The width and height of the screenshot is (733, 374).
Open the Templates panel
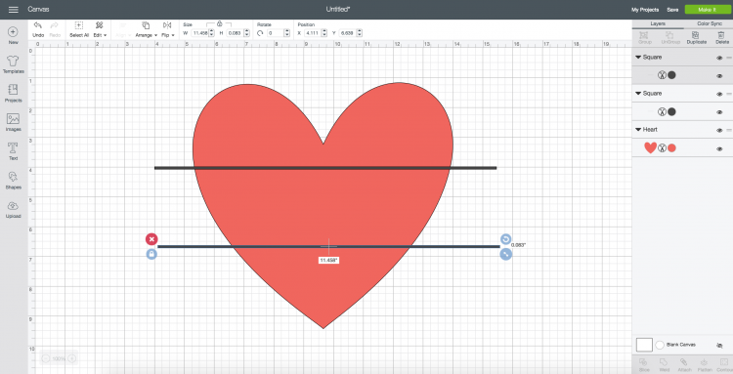coord(13,64)
